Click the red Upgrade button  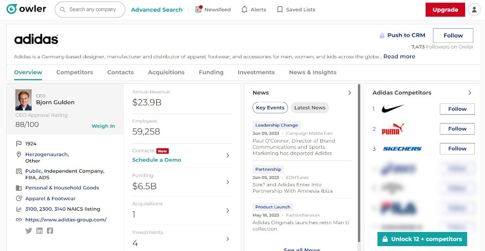445,10
